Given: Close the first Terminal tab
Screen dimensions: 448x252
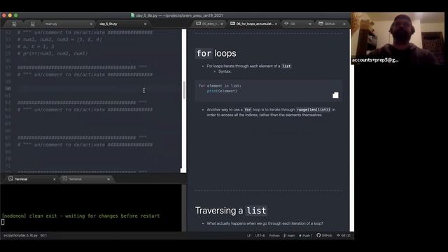Looking at the screenshot, I should [x=55, y=179].
